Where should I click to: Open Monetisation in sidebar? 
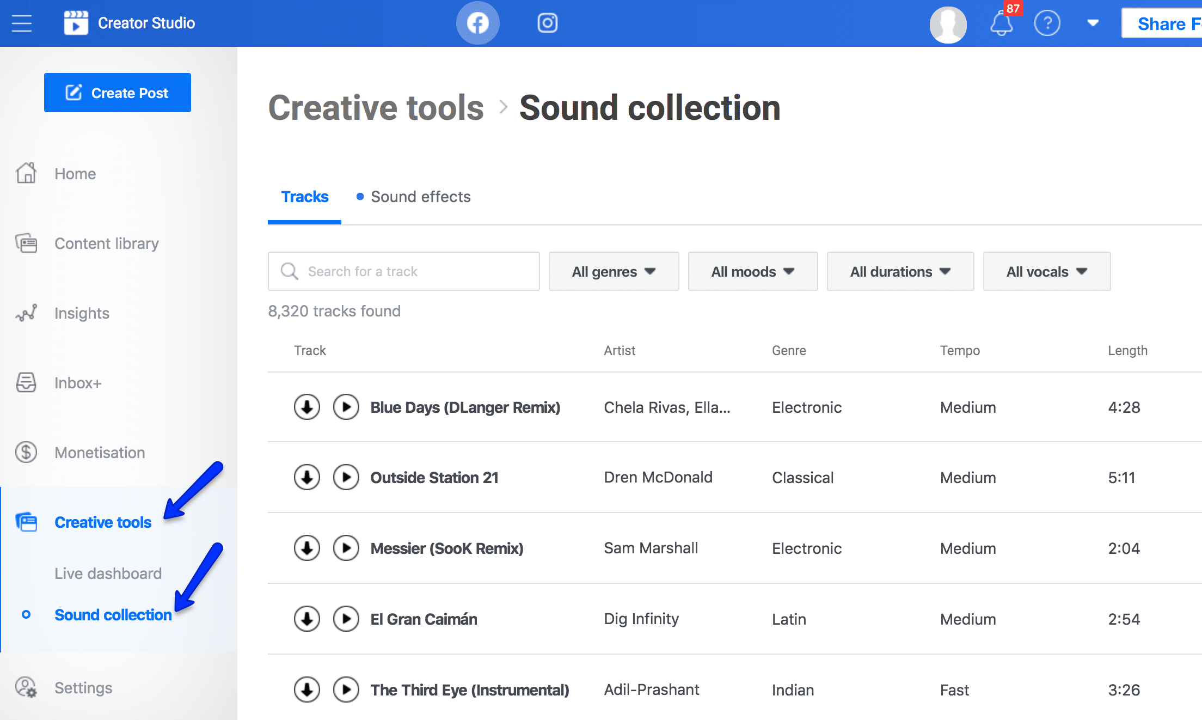pos(100,453)
